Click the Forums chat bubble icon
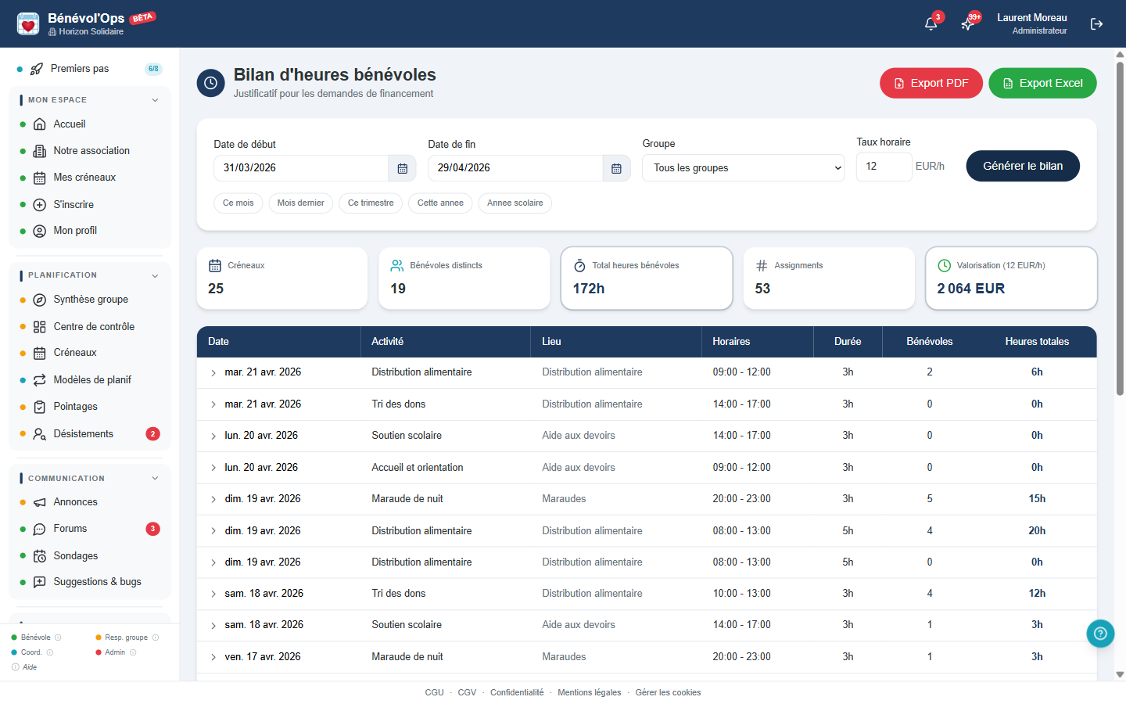Screen dimensions: 1126x704 (40, 529)
